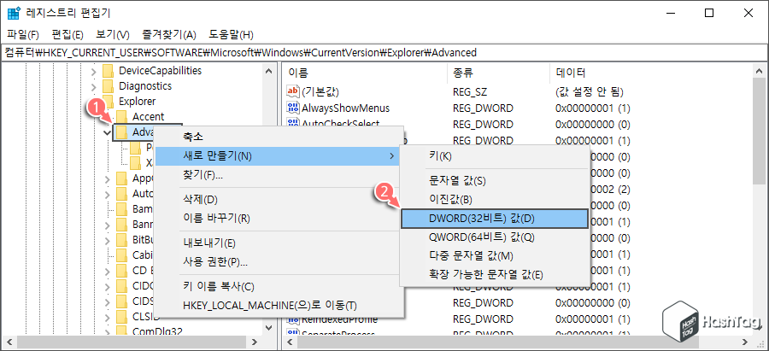Viewport: 769px width, 351px height.
Task: Sort by the 종류 column header
Action: pos(499,73)
